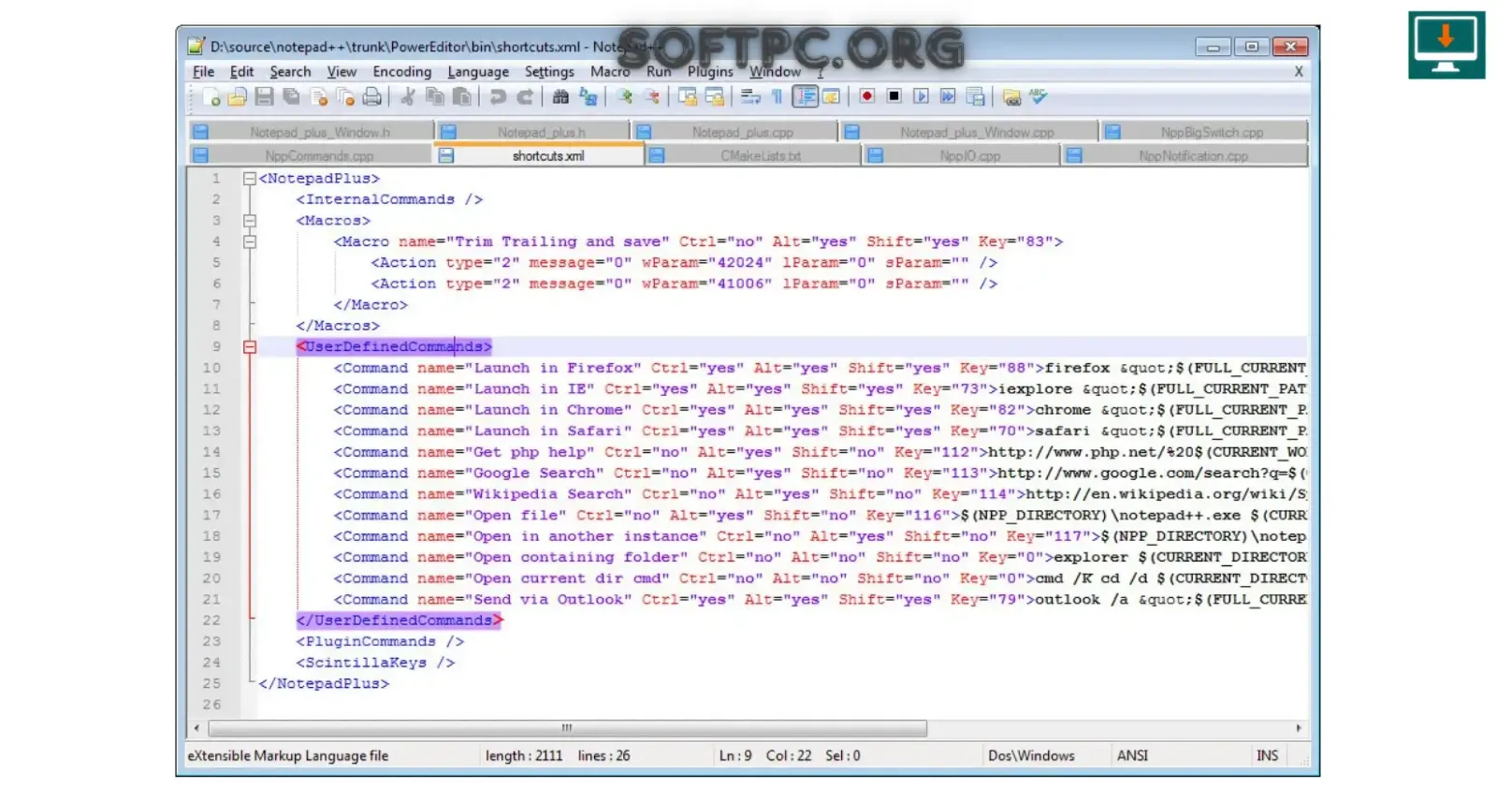1497x803 pixels.
Task: Start macro recording with the red dot icon
Action: (x=867, y=95)
